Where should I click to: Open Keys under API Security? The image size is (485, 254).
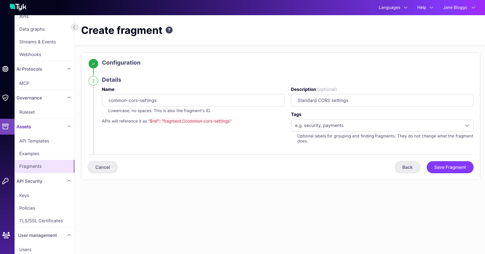click(x=24, y=195)
